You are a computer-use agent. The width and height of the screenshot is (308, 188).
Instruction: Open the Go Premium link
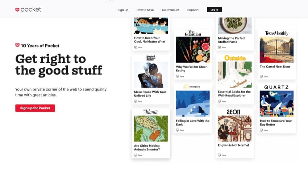tap(170, 10)
